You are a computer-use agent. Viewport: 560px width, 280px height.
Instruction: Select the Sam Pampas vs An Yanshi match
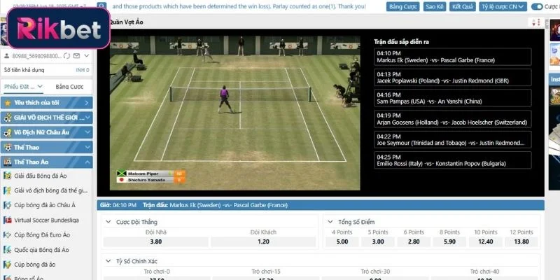point(451,98)
